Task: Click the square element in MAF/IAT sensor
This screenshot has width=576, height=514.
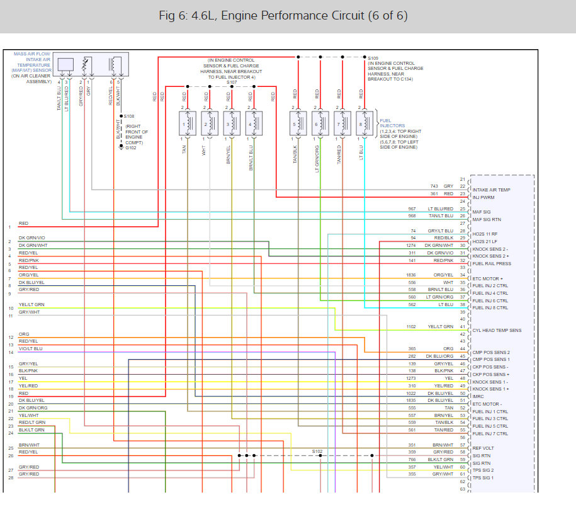Action: [x=65, y=64]
